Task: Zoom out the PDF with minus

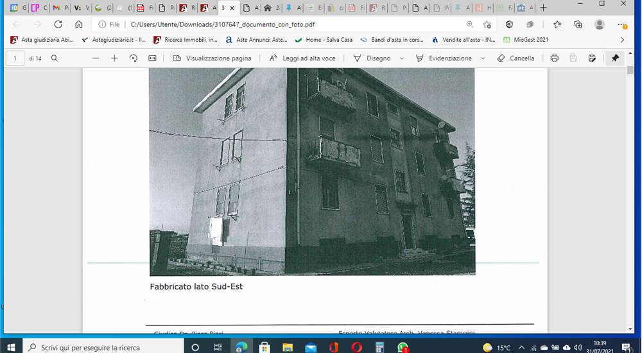Action: tap(96, 58)
